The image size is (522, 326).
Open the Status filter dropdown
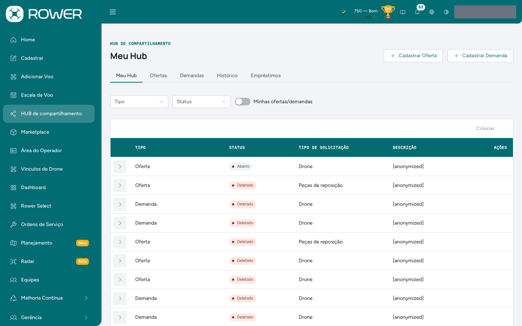tap(202, 101)
